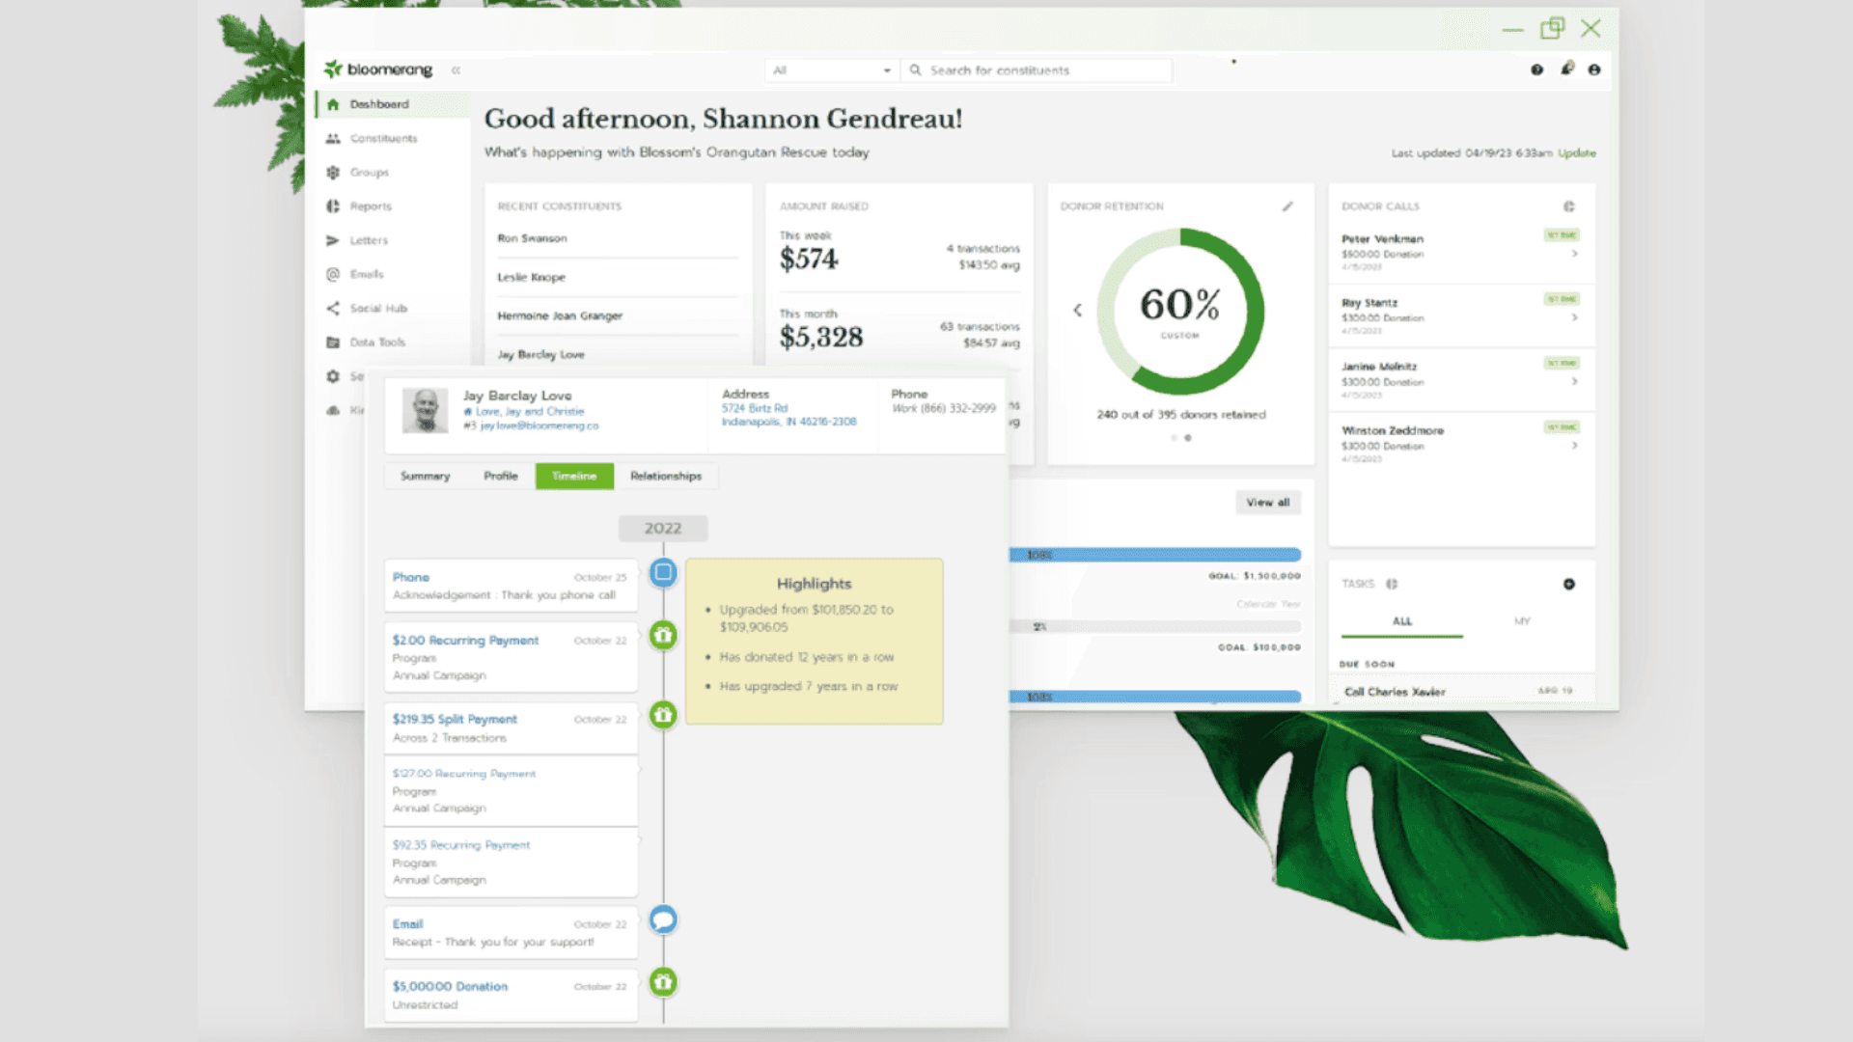Select Ron Swanson in Recent Constituents
1853x1042 pixels.
533,238
